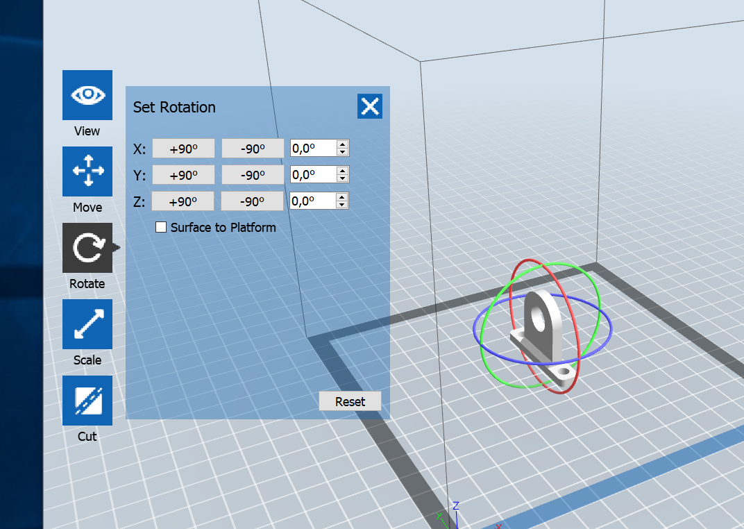Rotate X axis by +90 degrees
The width and height of the screenshot is (744, 529).
tap(183, 149)
